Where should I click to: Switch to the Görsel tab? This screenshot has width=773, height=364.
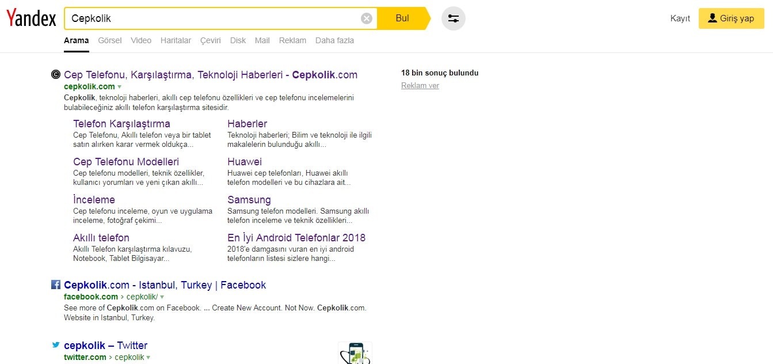coord(110,40)
